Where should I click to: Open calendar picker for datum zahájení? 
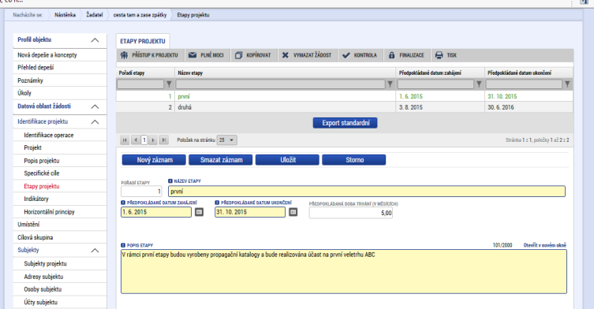[200, 212]
